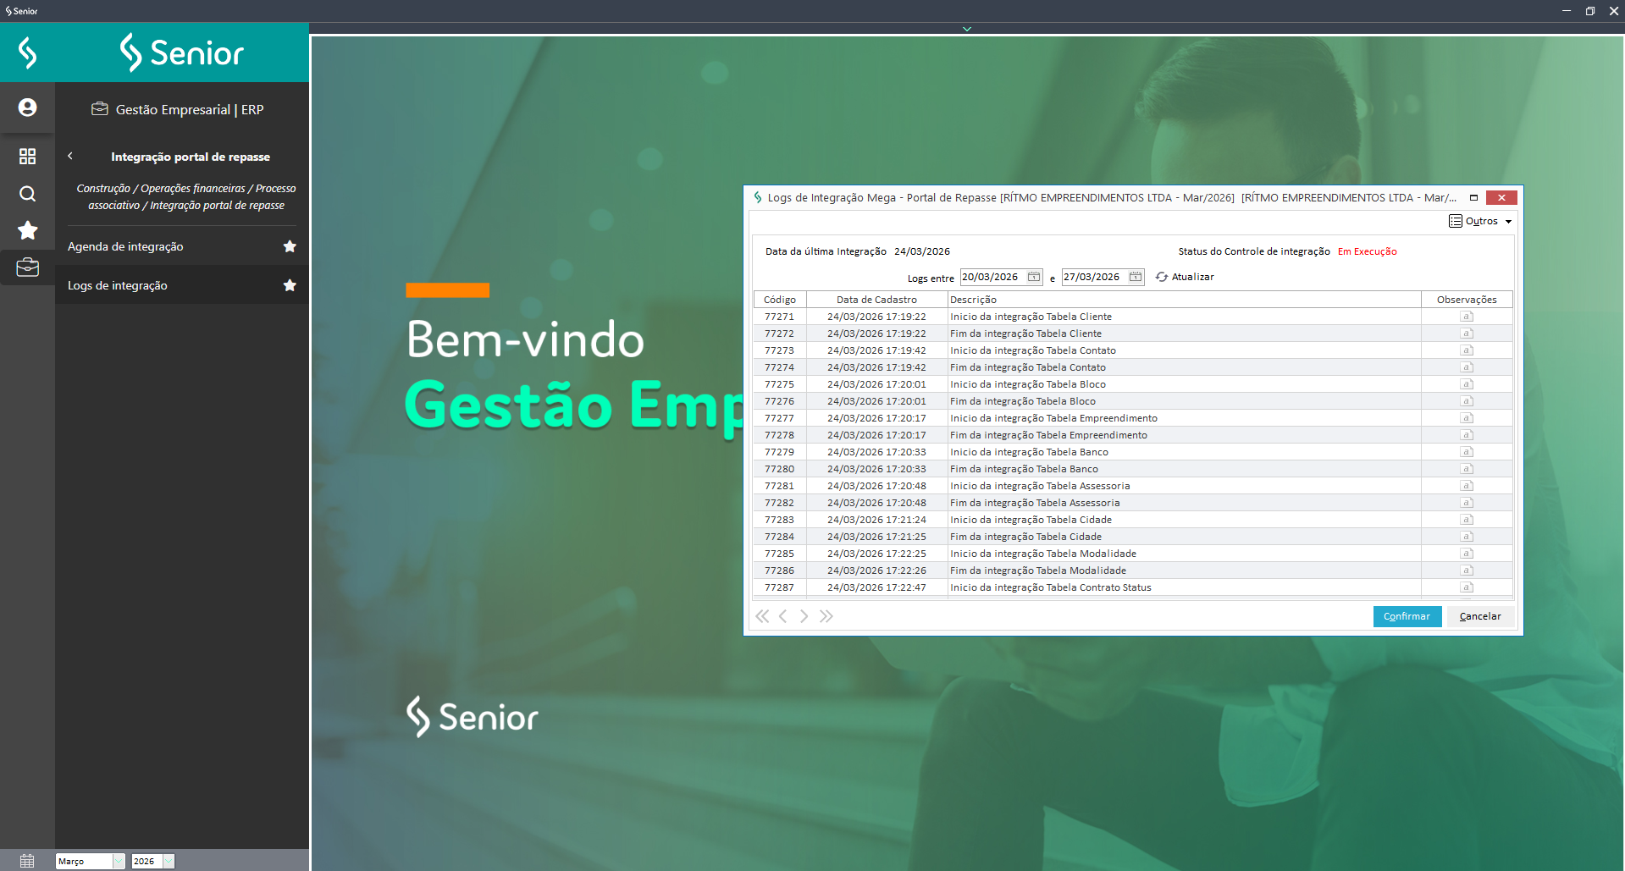Screen dimensions: 1625x871
Task: Go to next page of logs
Action: [804, 616]
